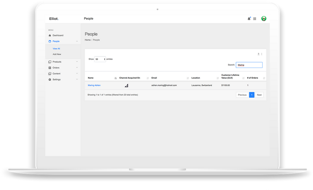This screenshot has width=313, height=190.
Task: Sort by Channel Acquired On arrows
Action: pos(148,78)
